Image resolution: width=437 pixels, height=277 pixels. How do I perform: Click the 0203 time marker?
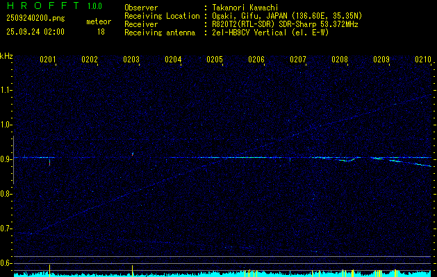[131, 59]
